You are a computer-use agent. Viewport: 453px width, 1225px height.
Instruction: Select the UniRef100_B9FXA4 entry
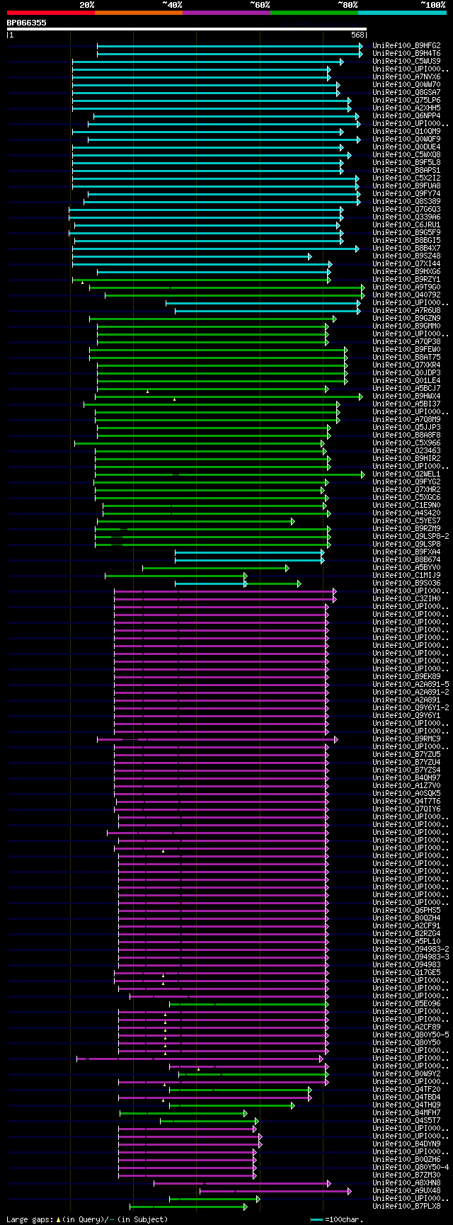406,552
